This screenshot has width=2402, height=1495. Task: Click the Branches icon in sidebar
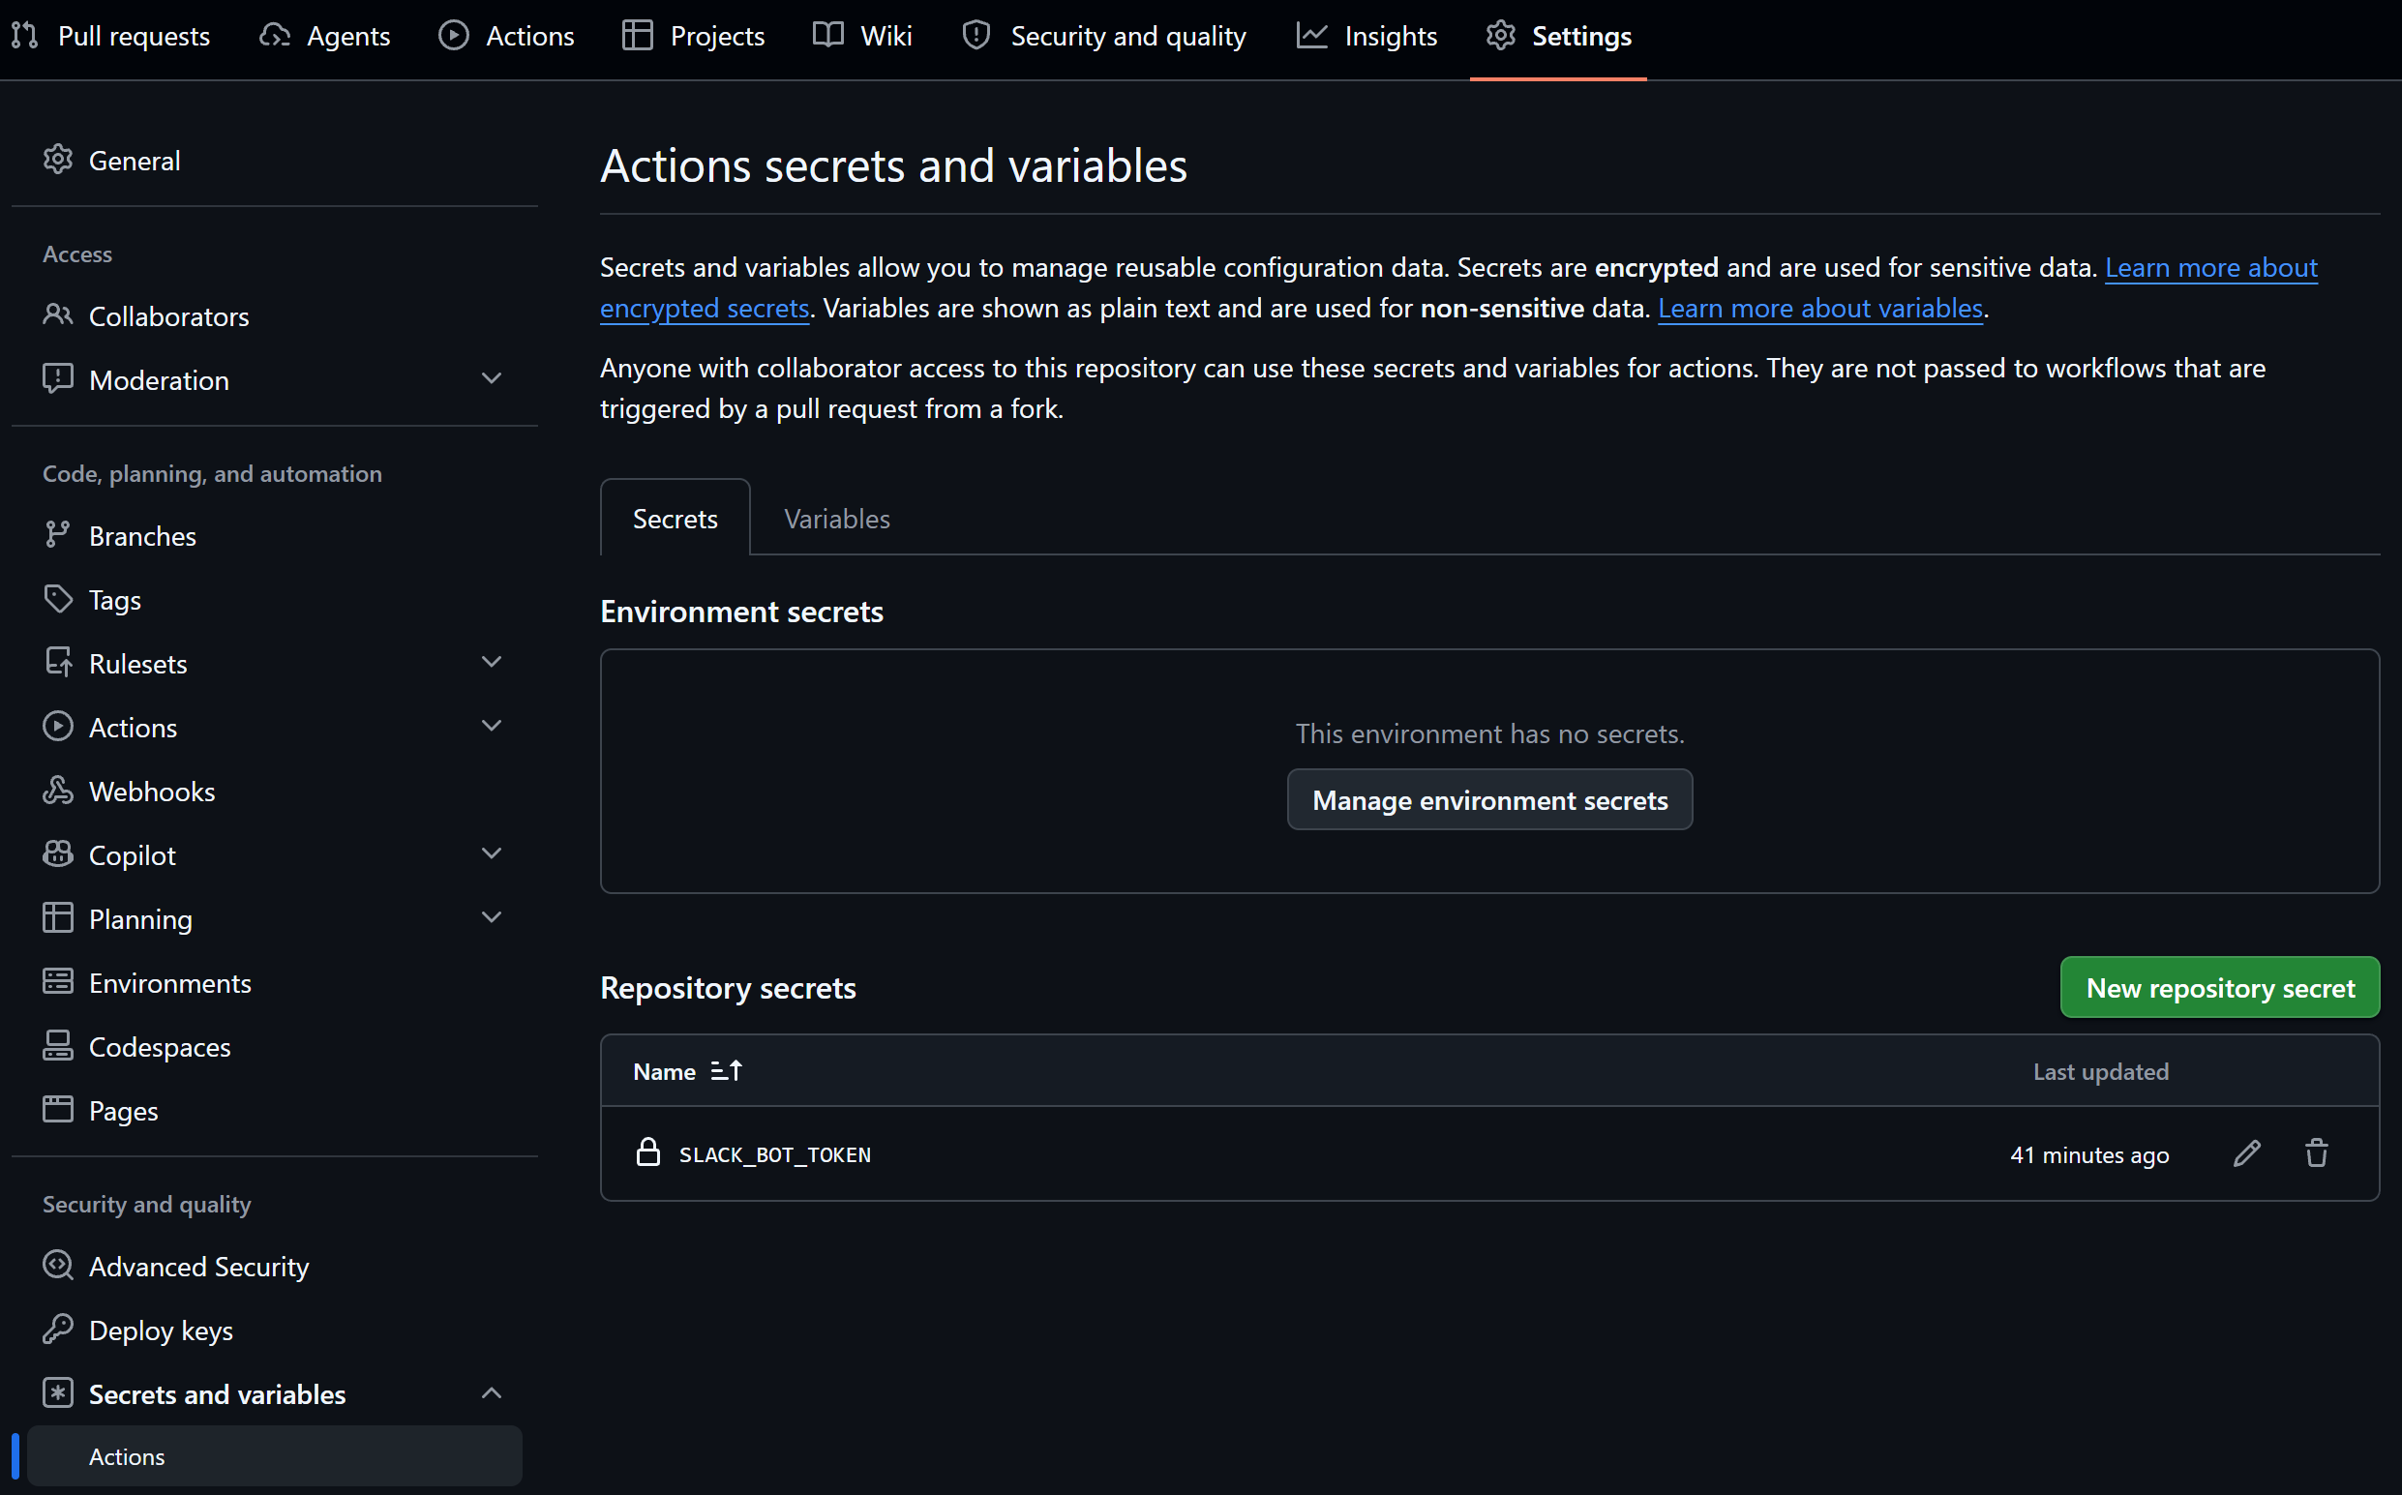click(57, 535)
